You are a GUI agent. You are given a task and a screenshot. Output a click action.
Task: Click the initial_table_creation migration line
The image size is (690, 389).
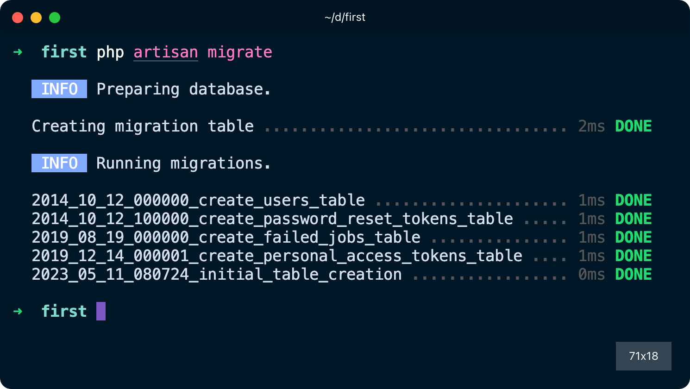[217, 275]
